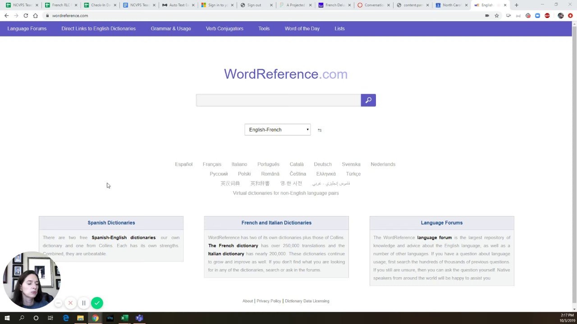Swap dictionary languages with the arrows icon
This screenshot has height=324, width=577.
(320, 130)
